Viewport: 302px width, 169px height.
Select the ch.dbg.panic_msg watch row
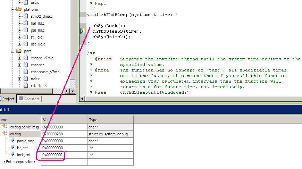click(67, 127)
